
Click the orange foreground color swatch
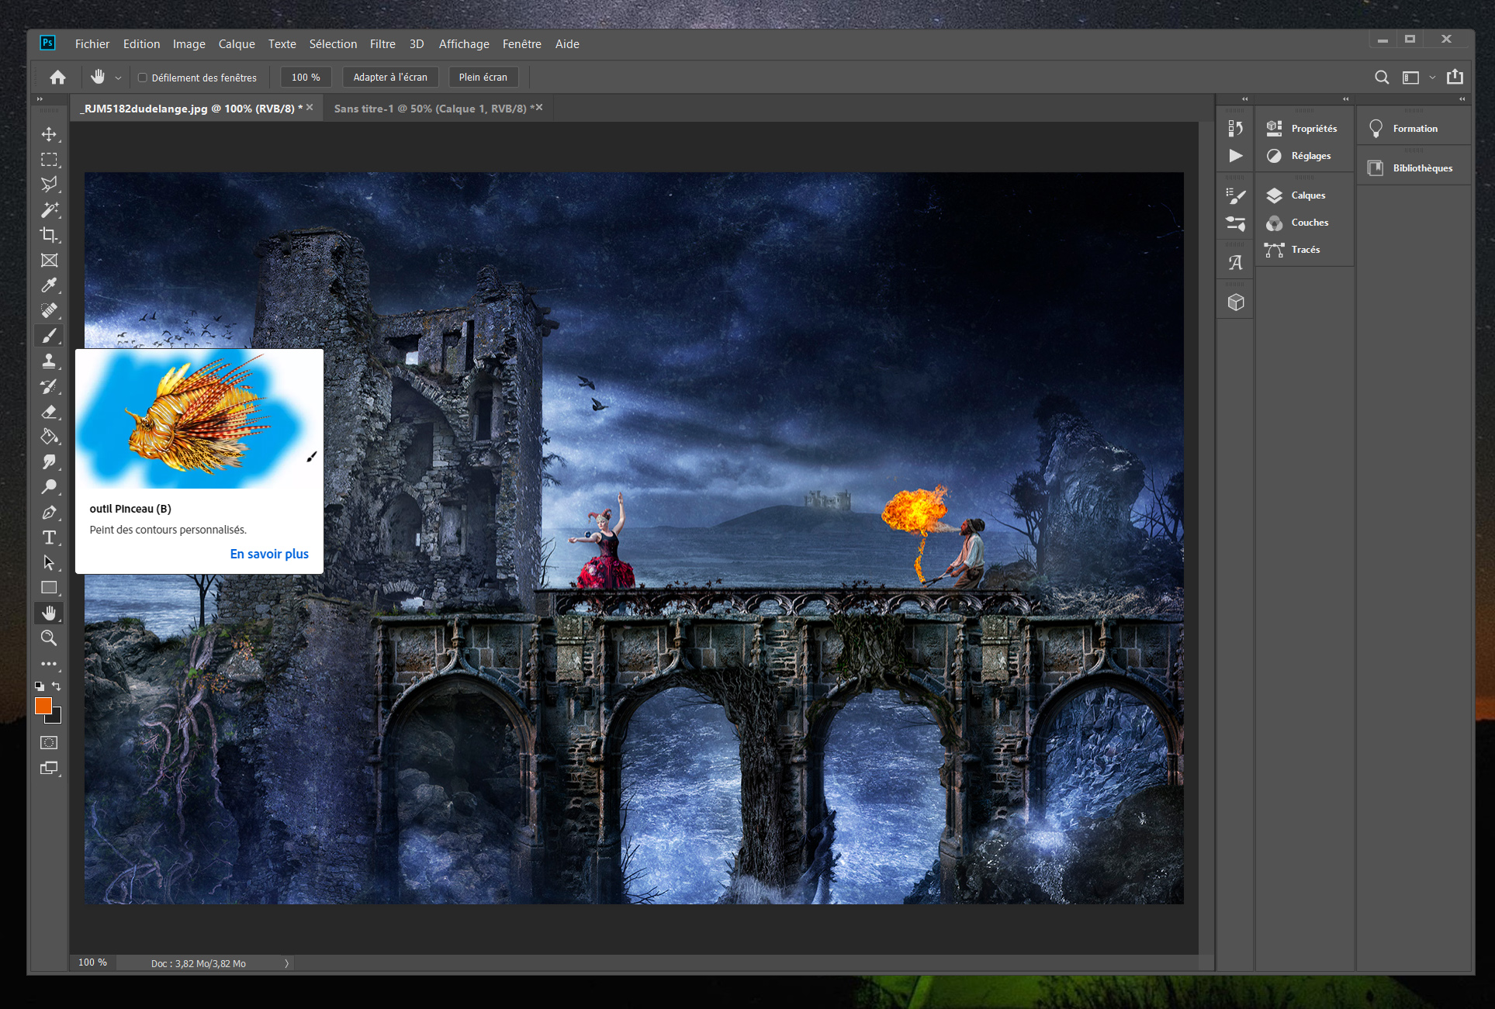pyautogui.click(x=43, y=705)
